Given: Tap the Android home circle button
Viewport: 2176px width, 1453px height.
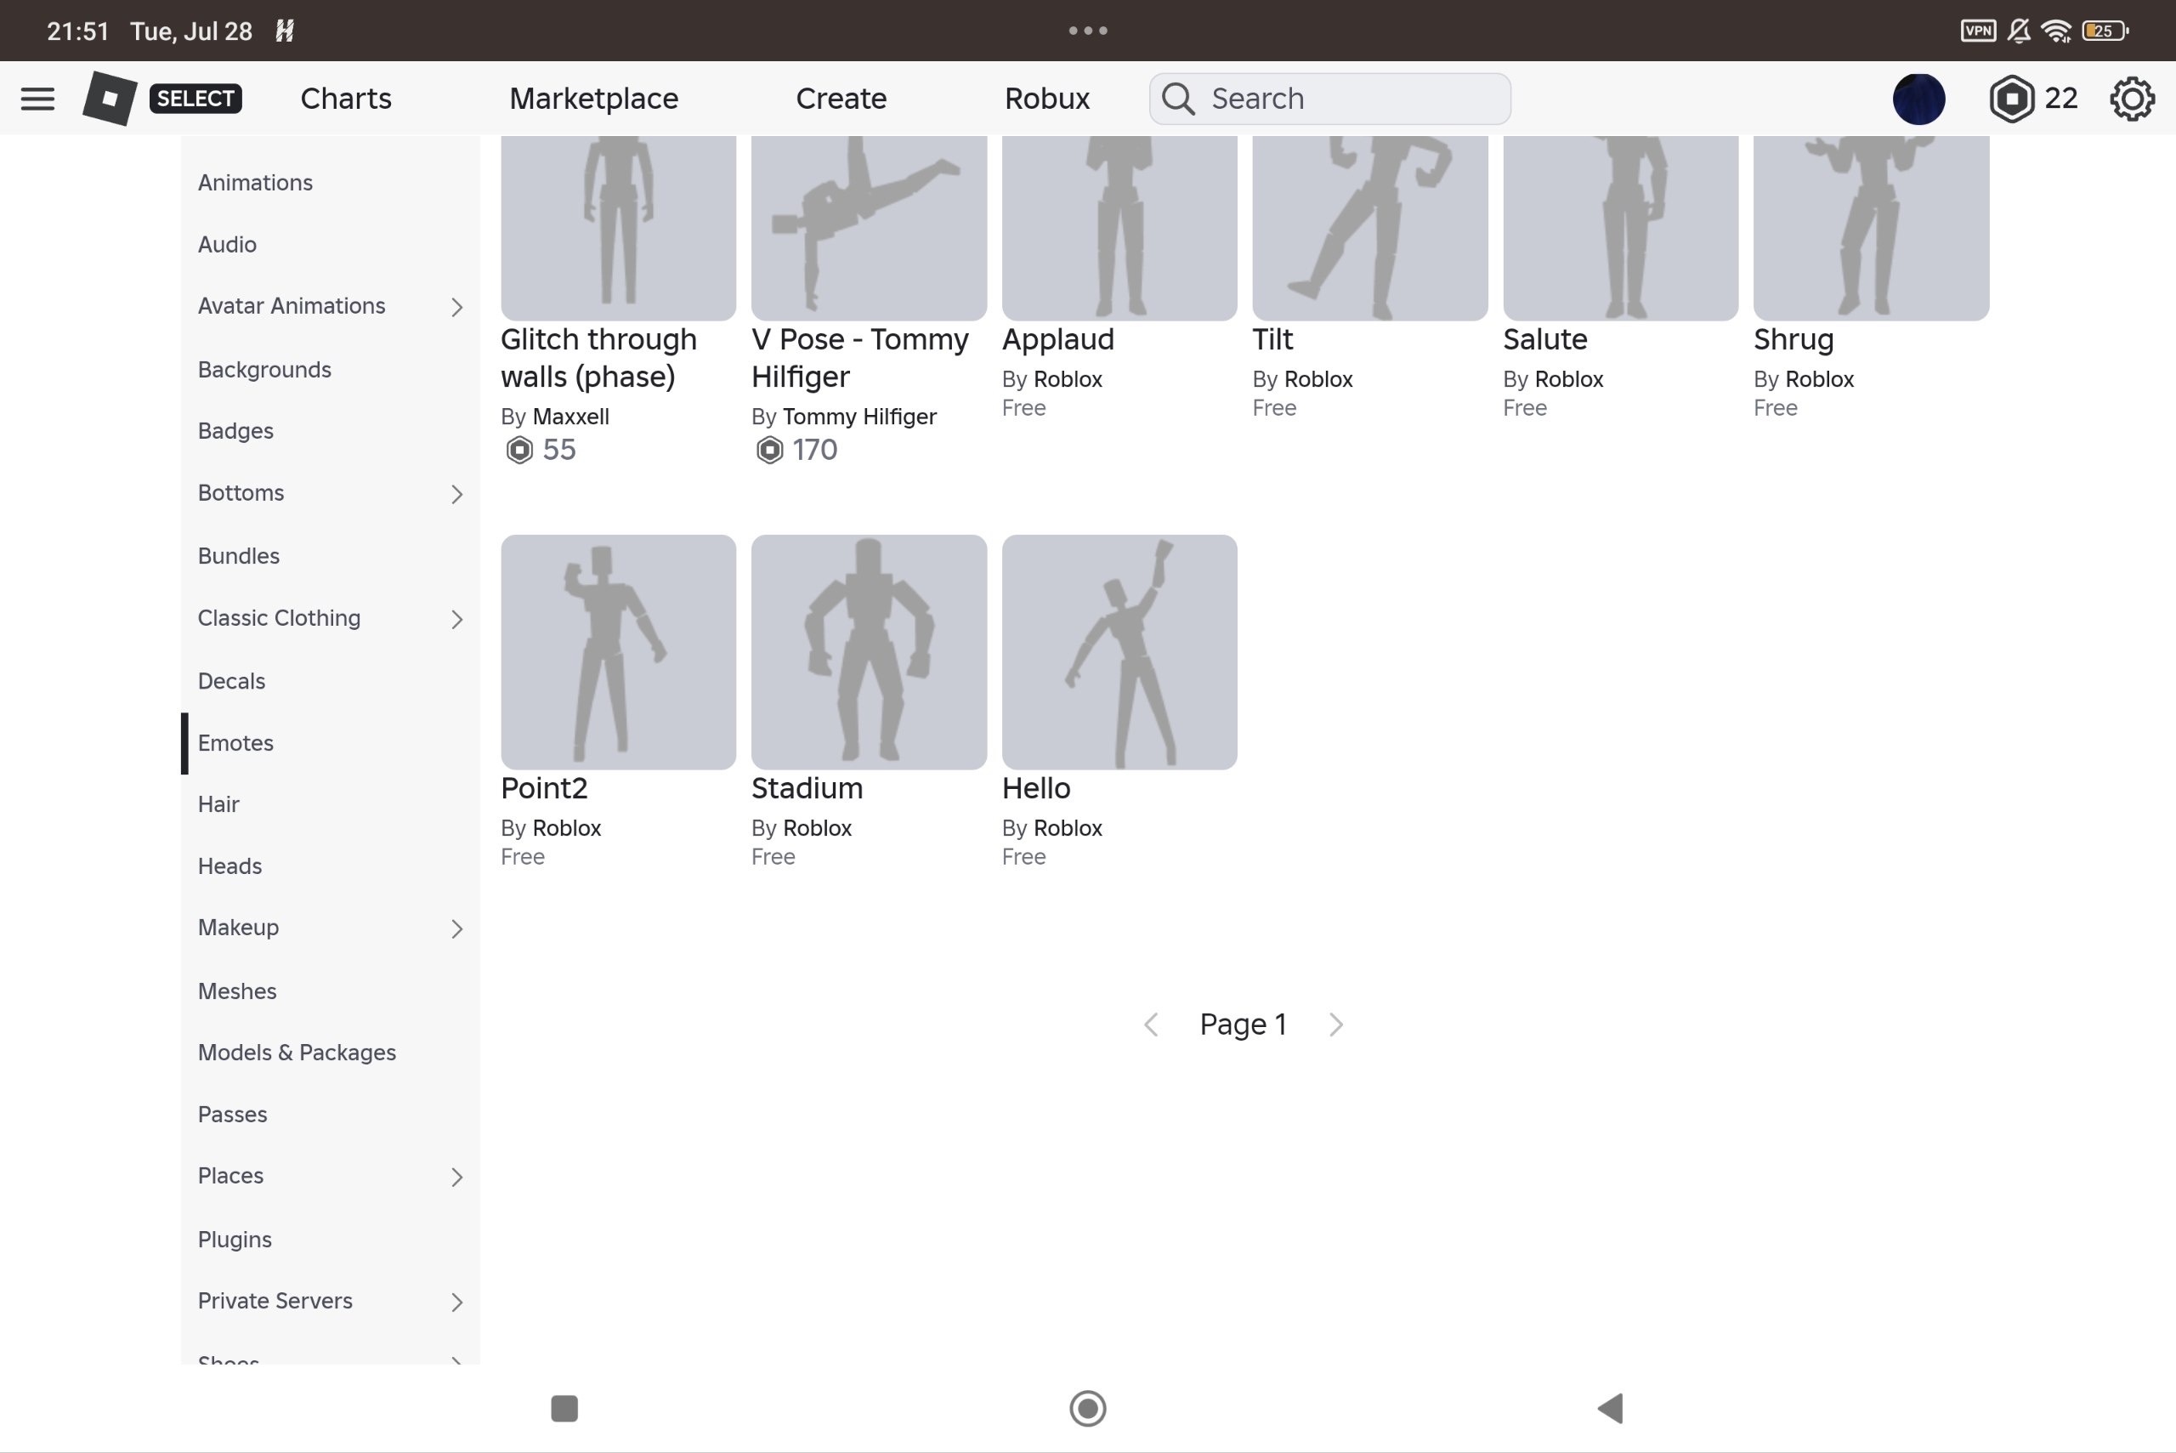Looking at the screenshot, I should pyautogui.click(x=1087, y=1408).
